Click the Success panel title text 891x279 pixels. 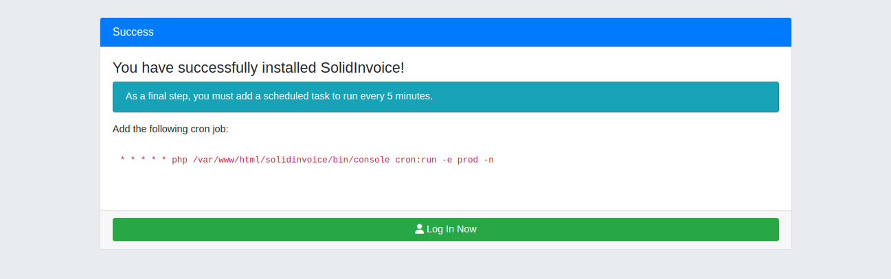[133, 32]
